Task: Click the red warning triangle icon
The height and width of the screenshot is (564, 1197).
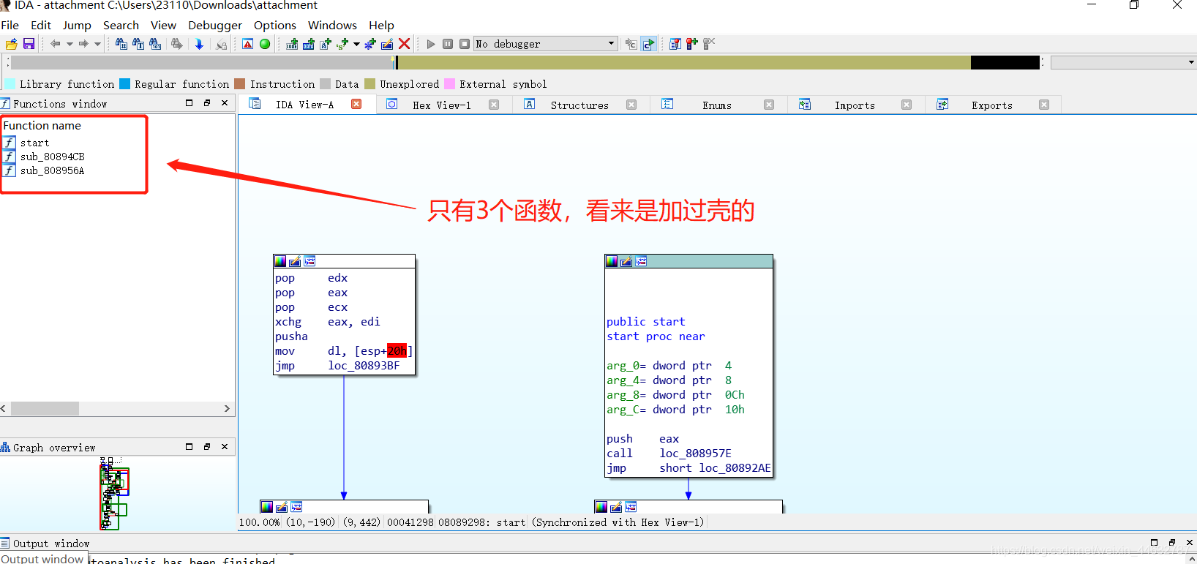Action: (247, 44)
